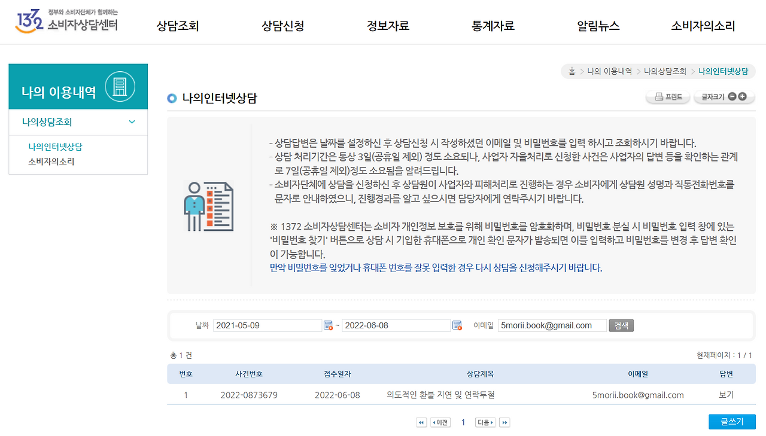Click the 글쓰기 button
The image size is (766, 436).
click(x=732, y=421)
